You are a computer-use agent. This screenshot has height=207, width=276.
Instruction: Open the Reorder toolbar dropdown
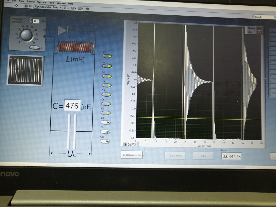pyautogui.click(x=88, y=9)
